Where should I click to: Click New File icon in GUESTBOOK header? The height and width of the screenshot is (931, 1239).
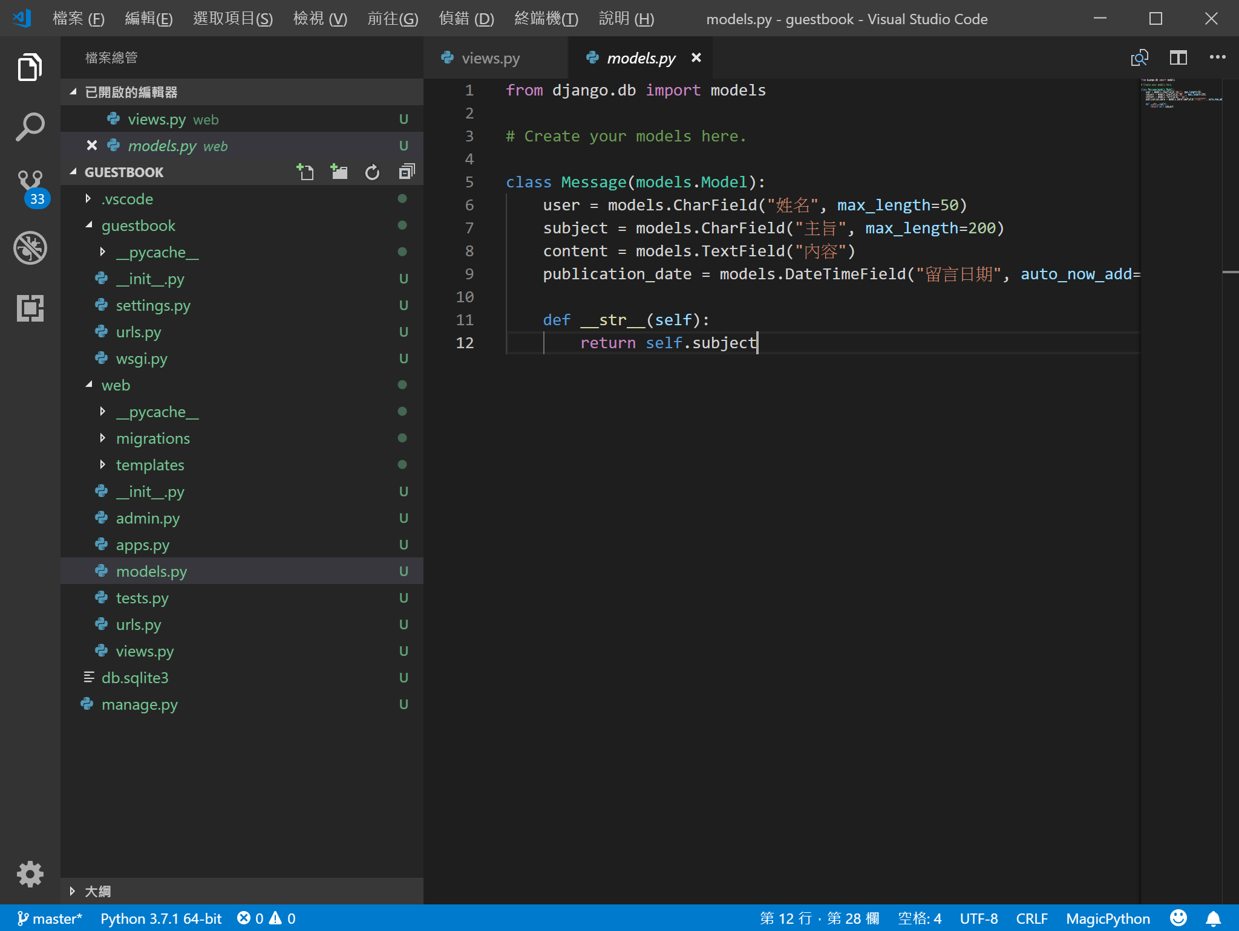coord(306,172)
